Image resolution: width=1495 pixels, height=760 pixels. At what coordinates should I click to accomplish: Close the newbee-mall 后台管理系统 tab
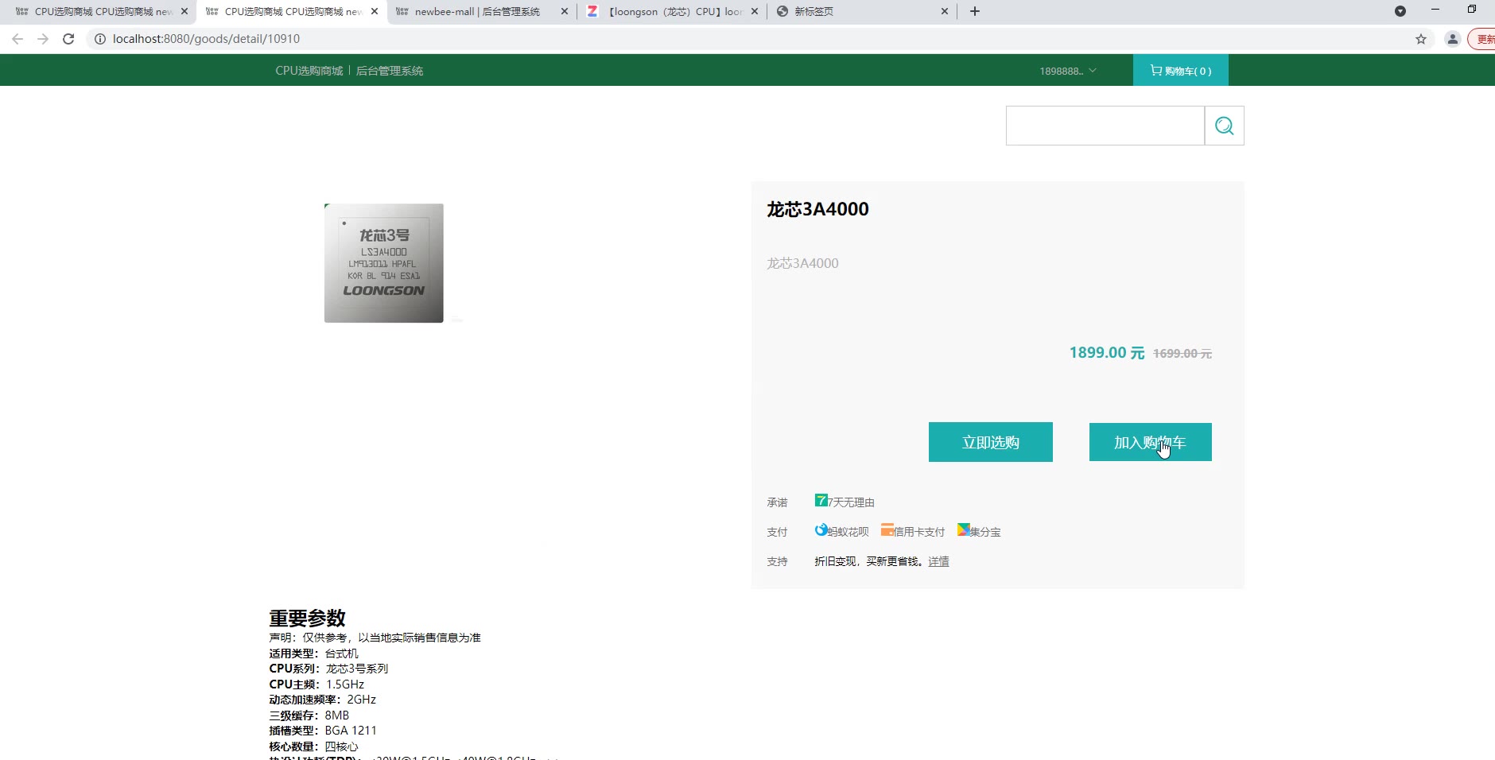(x=565, y=11)
